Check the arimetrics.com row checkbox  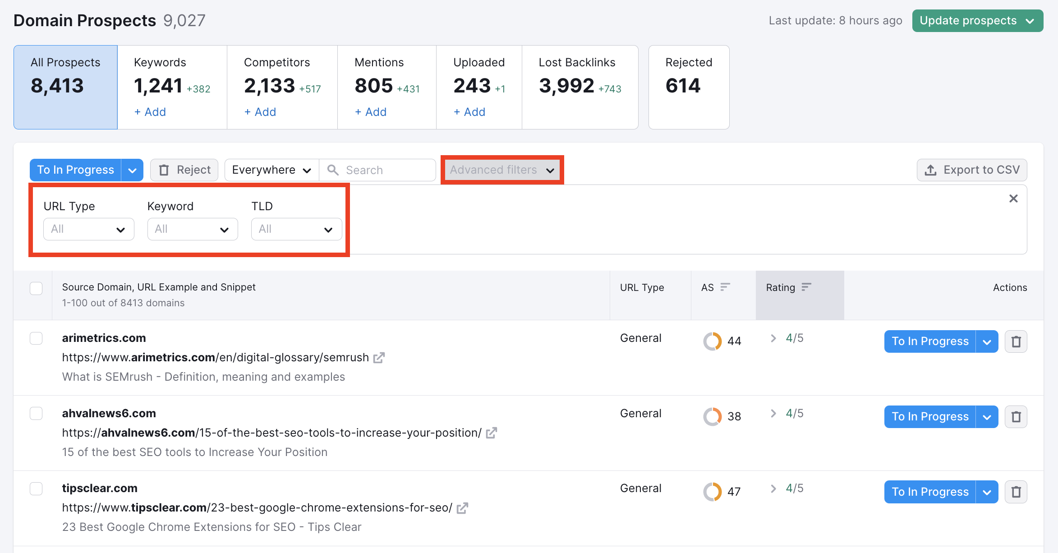tap(36, 338)
